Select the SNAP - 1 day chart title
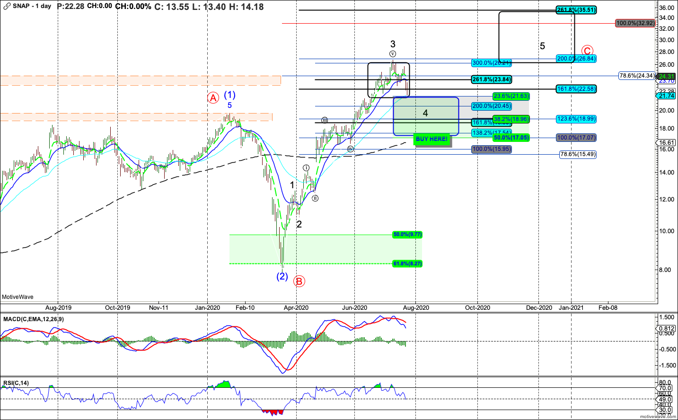The height and width of the screenshot is (420, 678). (x=32, y=6)
